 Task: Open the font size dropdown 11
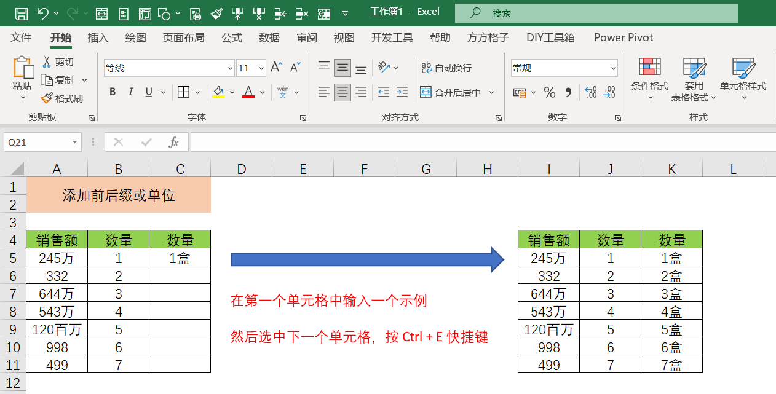261,68
